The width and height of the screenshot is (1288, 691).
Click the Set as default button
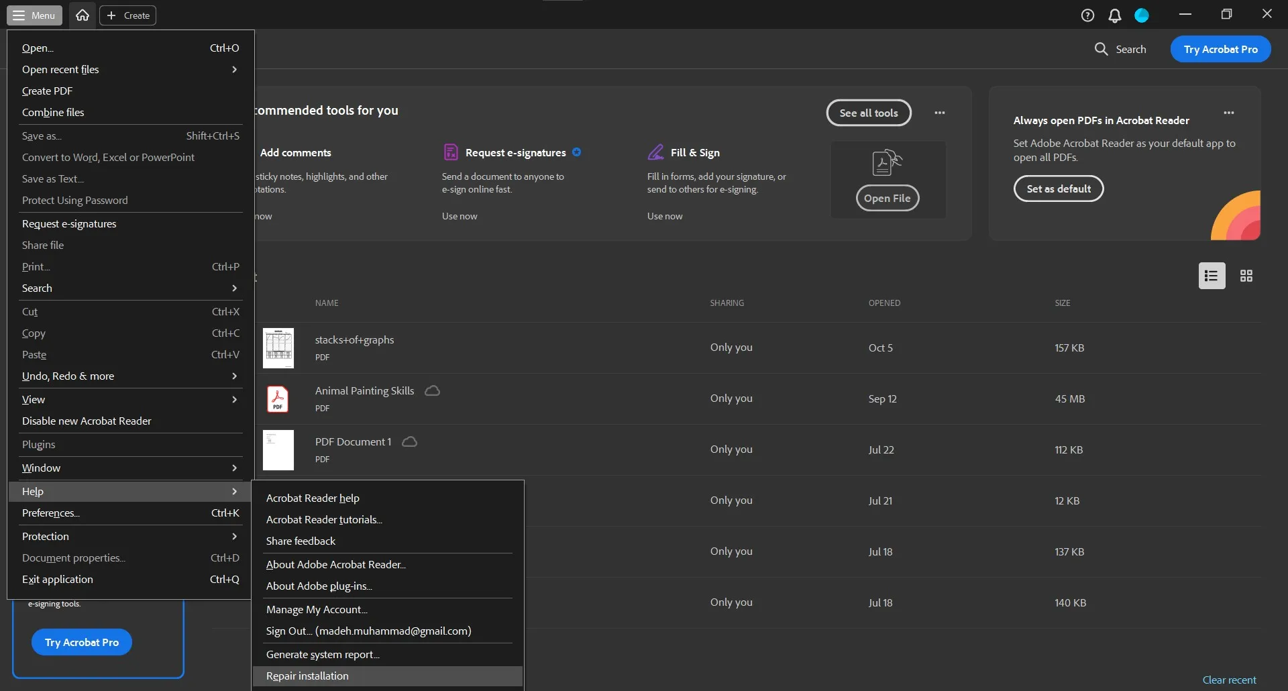1058,189
